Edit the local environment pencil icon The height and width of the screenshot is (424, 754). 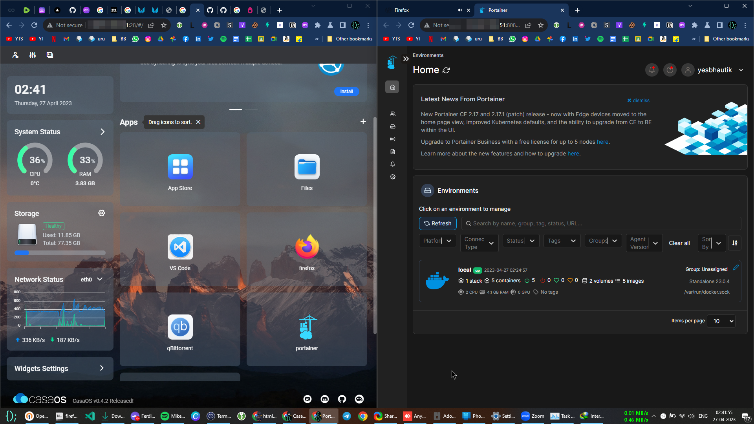pos(736,267)
